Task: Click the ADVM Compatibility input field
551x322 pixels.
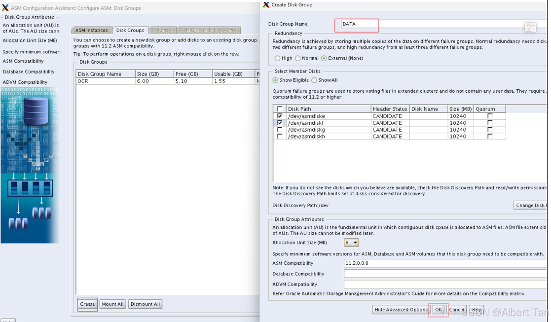Action: point(445,284)
